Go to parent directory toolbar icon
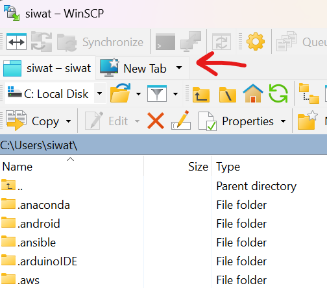The height and width of the screenshot is (288, 327). [x=201, y=94]
